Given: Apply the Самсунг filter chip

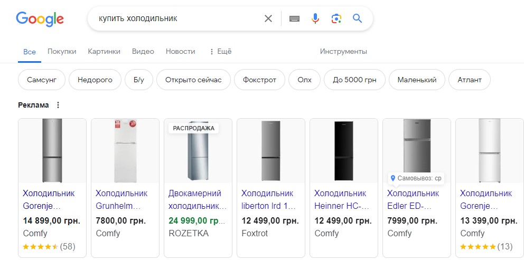Looking at the screenshot, I should pos(42,80).
